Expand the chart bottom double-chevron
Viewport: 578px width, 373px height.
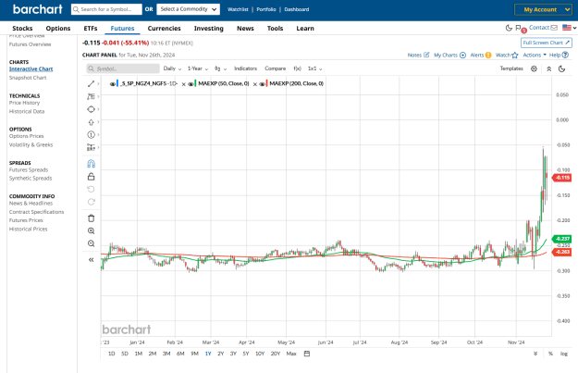tap(535, 354)
